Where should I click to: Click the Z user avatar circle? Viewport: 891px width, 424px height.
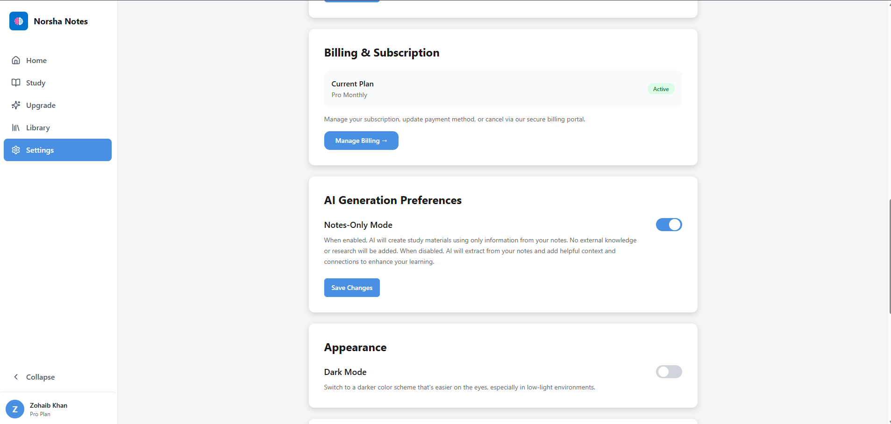click(x=15, y=409)
